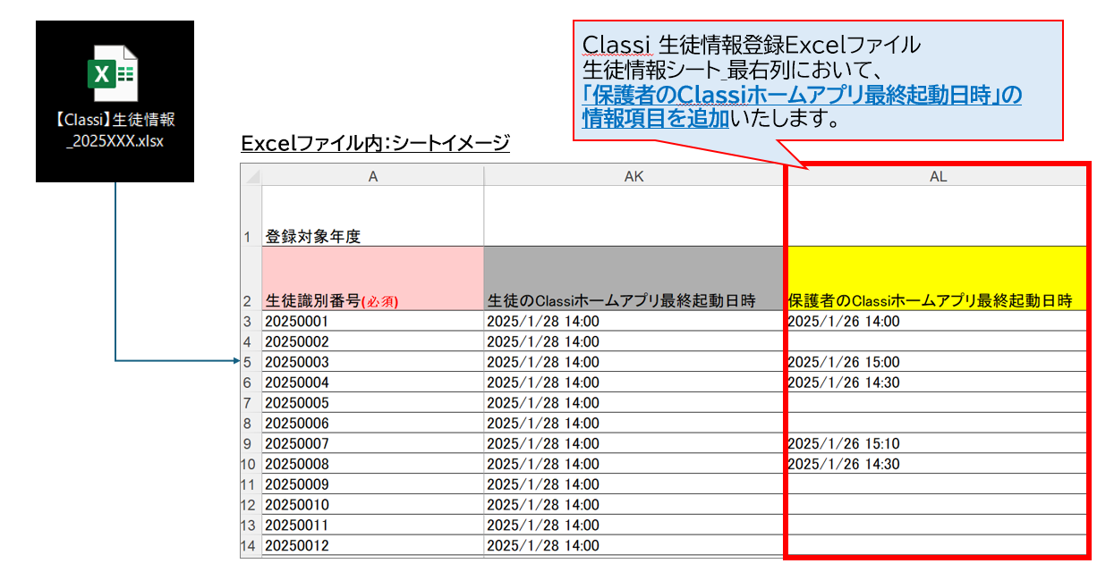Screen dimensions: 1114x572
Task: Select row header 6
Action: click(x=250, y=383)
